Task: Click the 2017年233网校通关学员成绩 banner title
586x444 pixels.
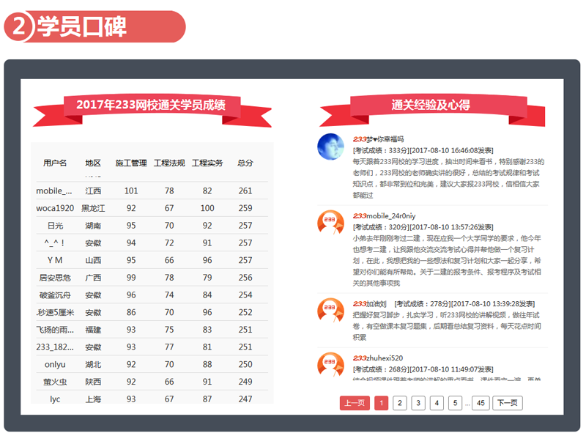Action: (x=151, y=105)
